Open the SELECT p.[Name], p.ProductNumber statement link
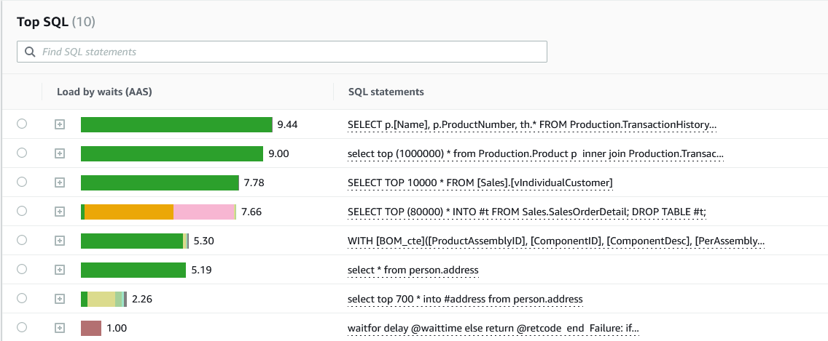Viewport: 828px width, 341px height. 532,125
